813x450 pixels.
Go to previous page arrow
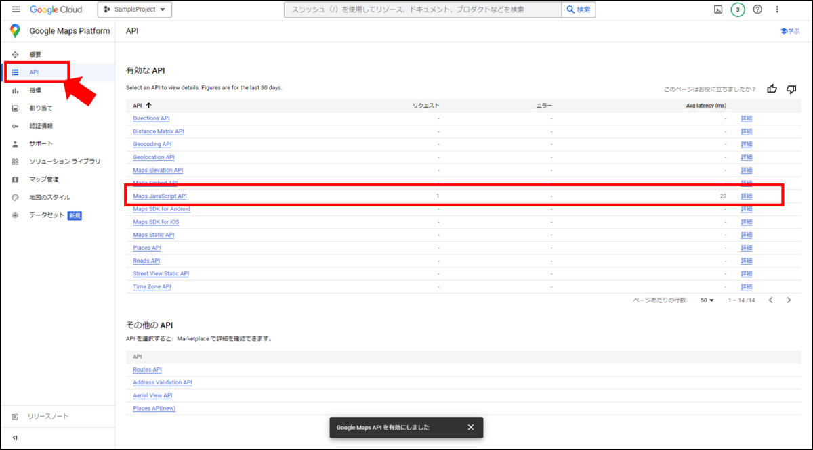771,300
